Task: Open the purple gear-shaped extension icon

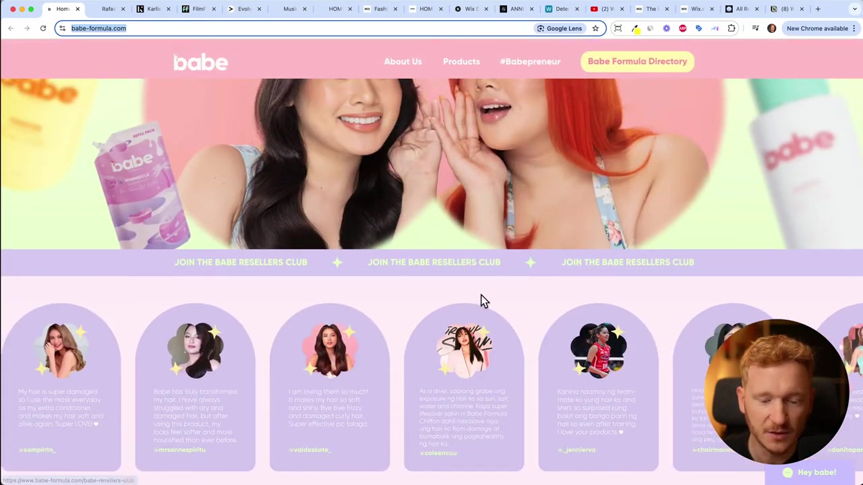Action: [x=666, y=28]
